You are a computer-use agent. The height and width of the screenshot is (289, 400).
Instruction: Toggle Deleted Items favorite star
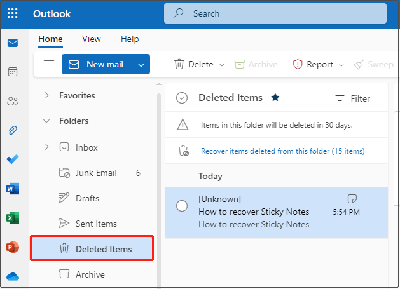(x=275, y=98)
